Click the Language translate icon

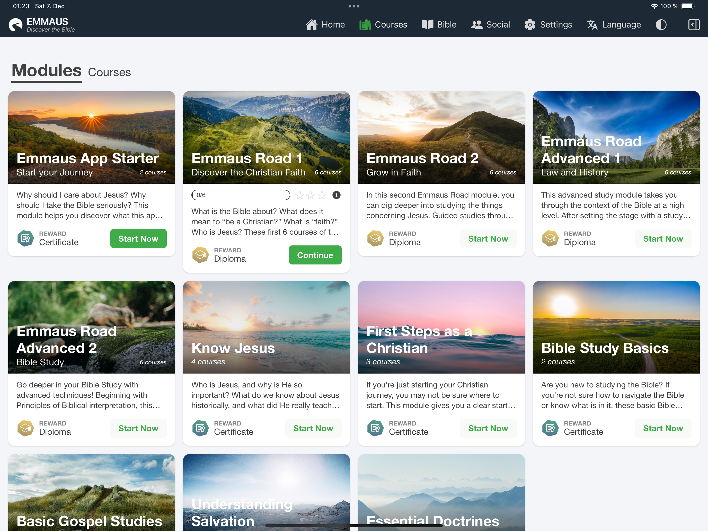(592, 25)
